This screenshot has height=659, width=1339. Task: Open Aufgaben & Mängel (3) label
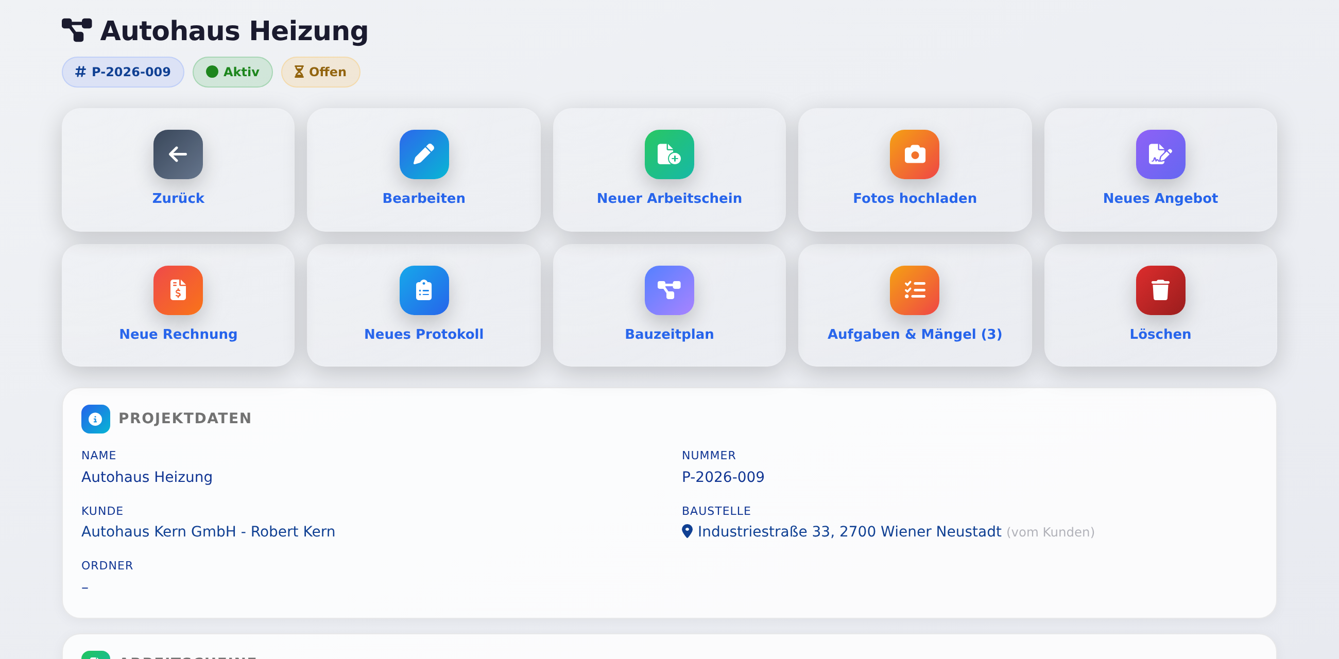click(x=914, y=334)
